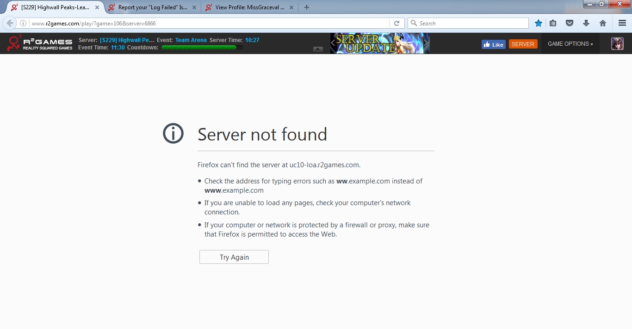Open the user avatar profile picture
The width and height of the screenshot is (632, 329).
point(617,44)
